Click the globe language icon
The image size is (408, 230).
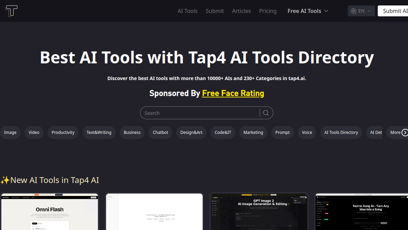coord(354,11)
